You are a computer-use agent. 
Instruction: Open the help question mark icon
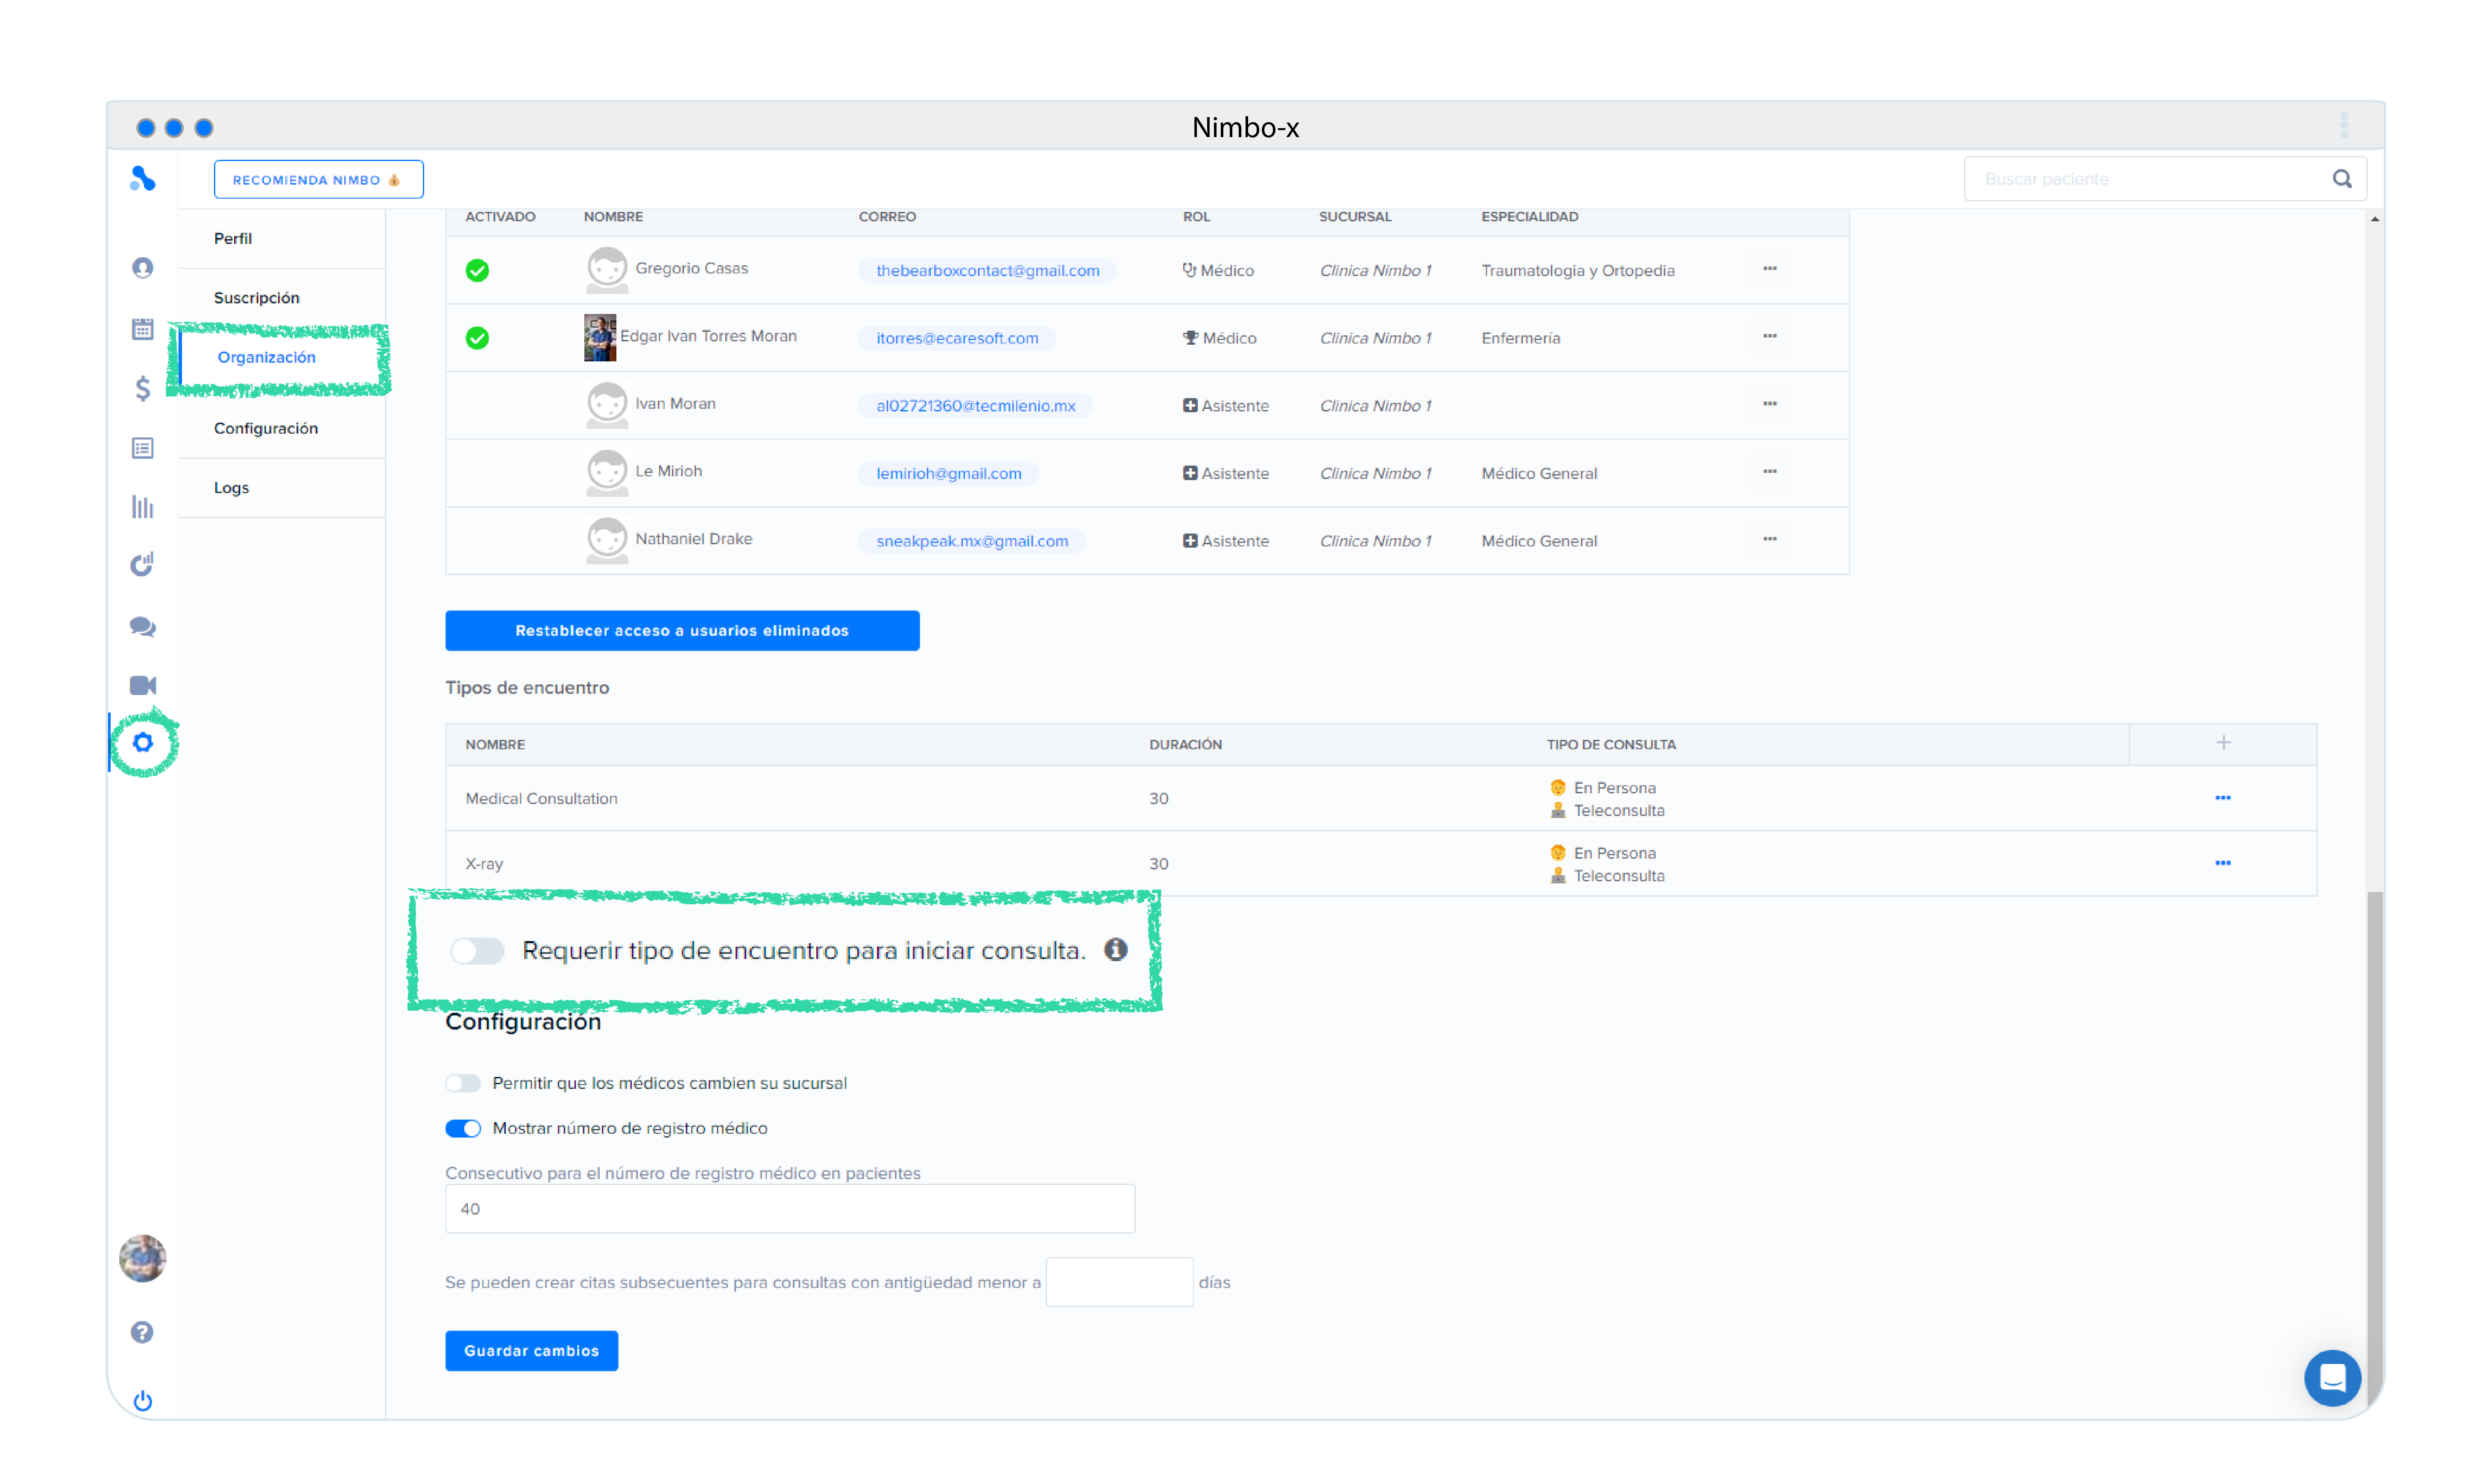coord(142,1332)
